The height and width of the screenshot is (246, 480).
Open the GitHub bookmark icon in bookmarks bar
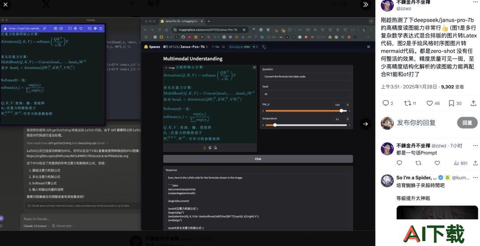[x=183, y=37]
